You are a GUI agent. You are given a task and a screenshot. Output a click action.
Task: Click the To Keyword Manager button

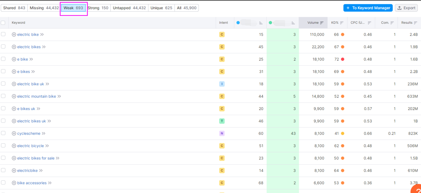(368, 8)
